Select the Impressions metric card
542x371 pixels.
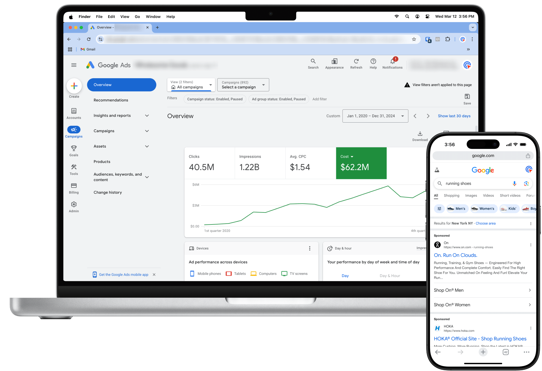click(x=260, y=163)
